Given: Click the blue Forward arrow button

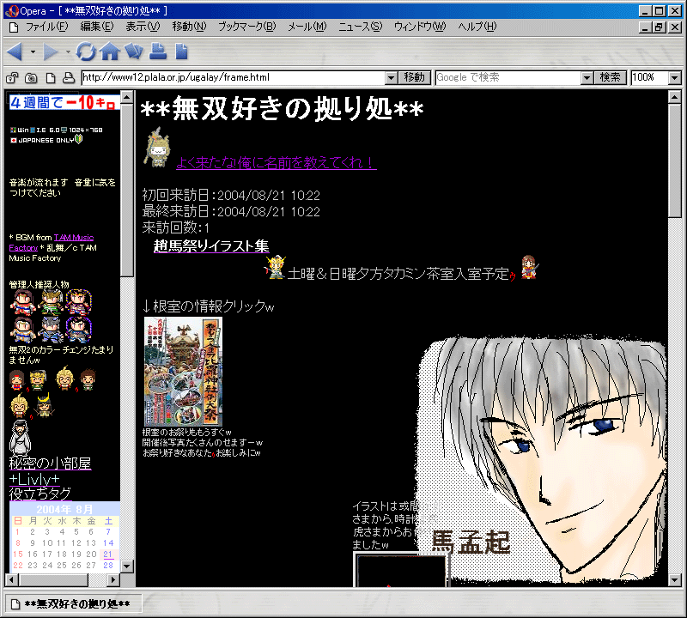Looking at the screenshot, I should 51,51.
